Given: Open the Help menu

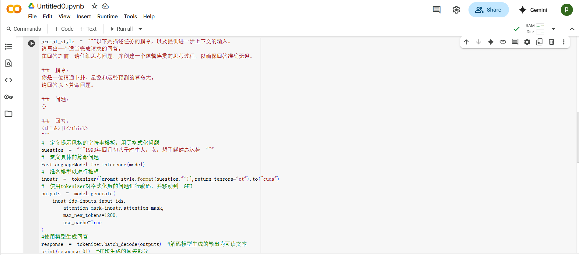Looking at the screenshot, I should (149, 16).
